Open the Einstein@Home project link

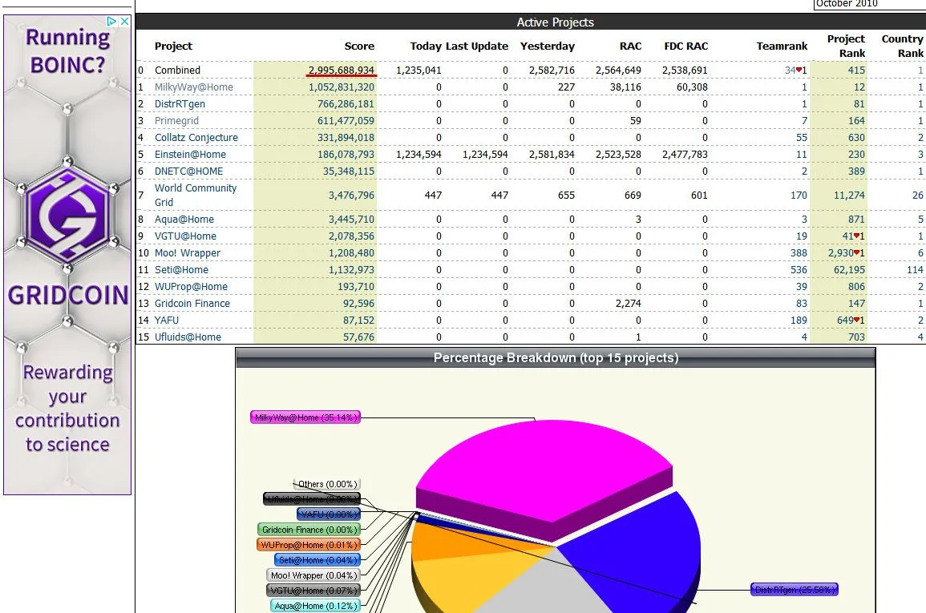click(x=190, y=154)
